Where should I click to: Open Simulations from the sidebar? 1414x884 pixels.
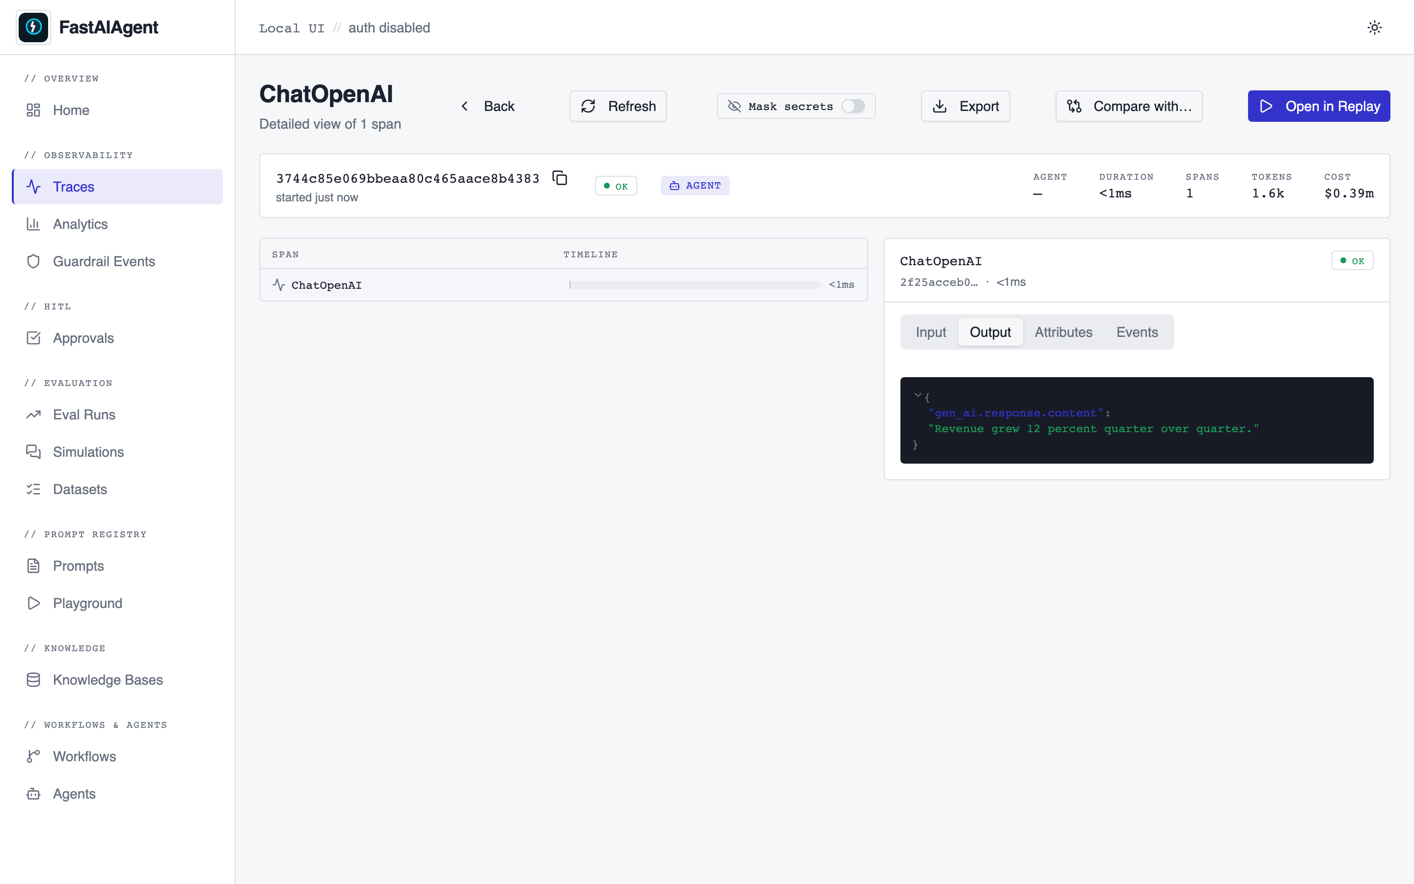(117, 452)
